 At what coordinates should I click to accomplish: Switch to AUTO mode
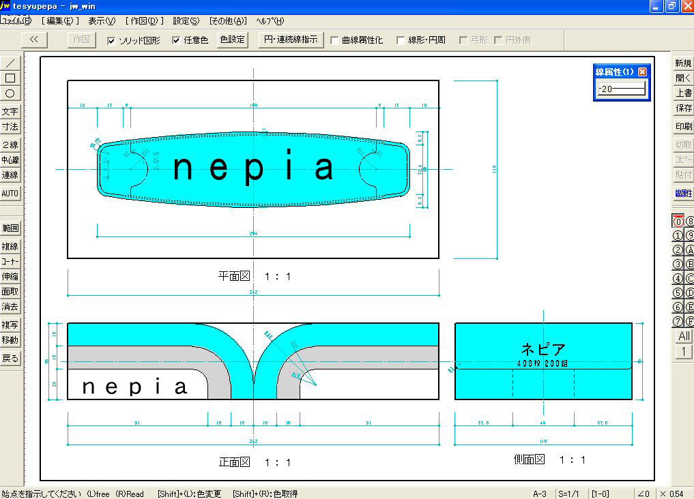coord(10,193)
